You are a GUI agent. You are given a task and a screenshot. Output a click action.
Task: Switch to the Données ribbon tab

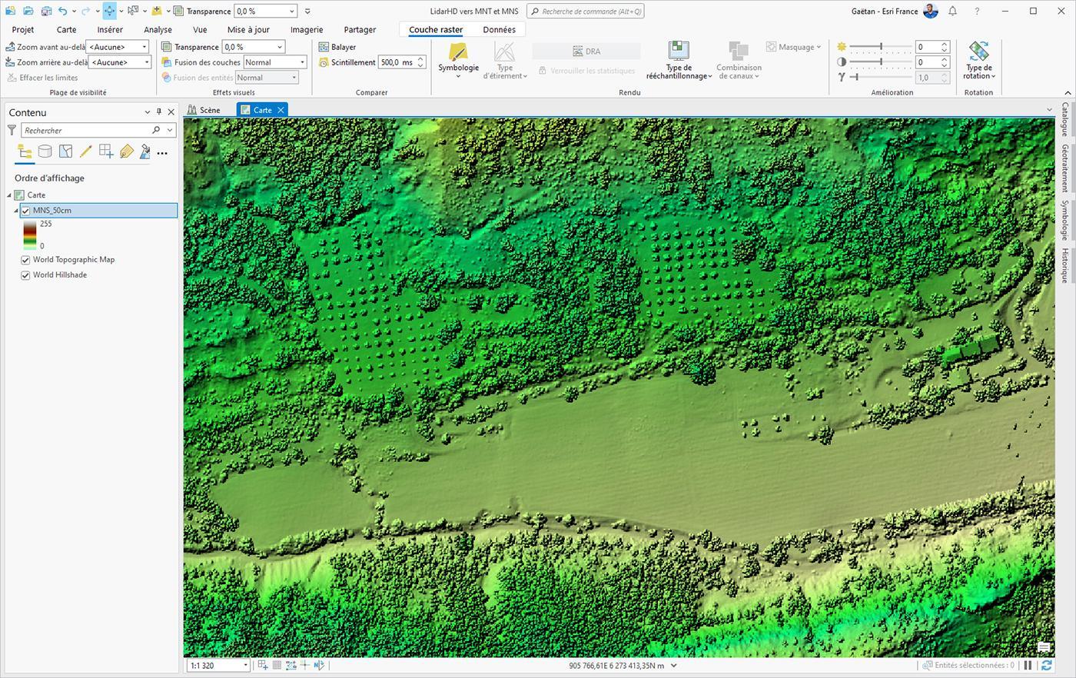click(x=500, y=29)
